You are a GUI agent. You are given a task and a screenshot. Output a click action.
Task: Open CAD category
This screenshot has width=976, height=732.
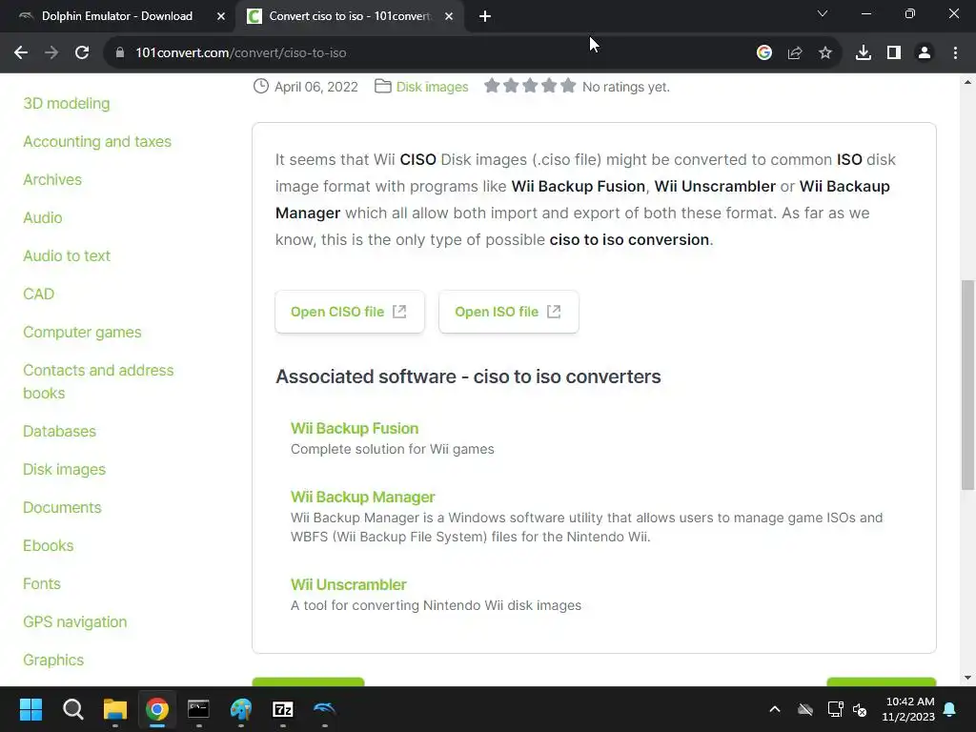click(x=38, y=294)
